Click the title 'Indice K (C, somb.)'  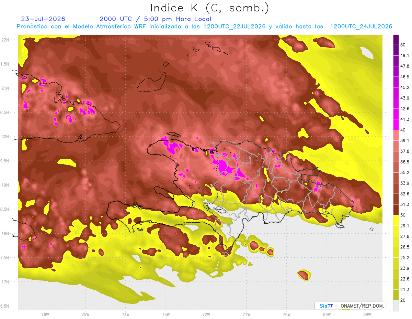(209, 8)
